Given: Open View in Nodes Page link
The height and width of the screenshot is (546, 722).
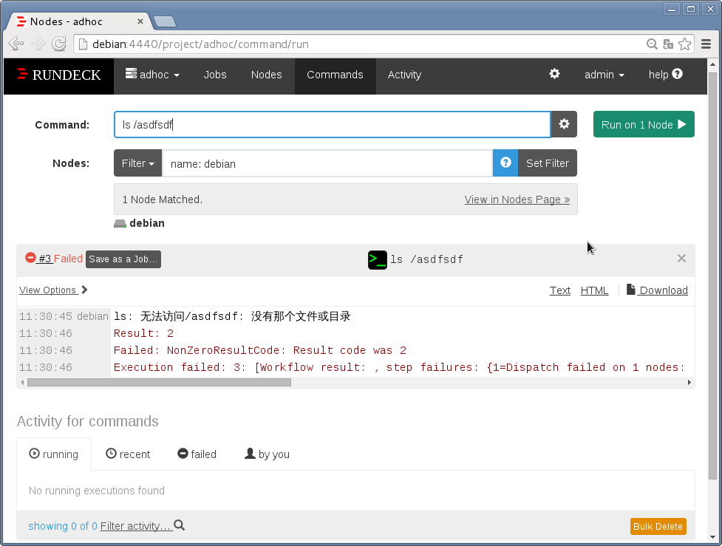Looking at the screenshot, I should [x=517, y=199].
